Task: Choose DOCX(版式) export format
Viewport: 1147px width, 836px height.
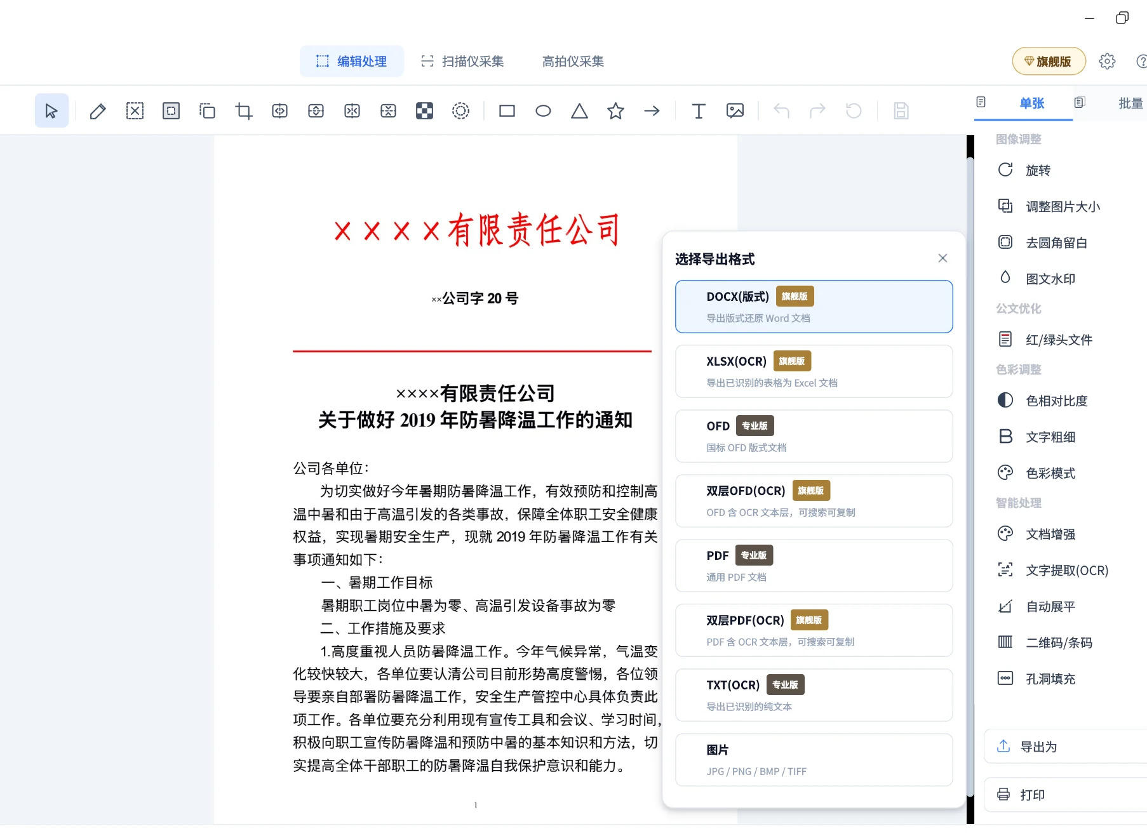Action: tap(814, 307)
